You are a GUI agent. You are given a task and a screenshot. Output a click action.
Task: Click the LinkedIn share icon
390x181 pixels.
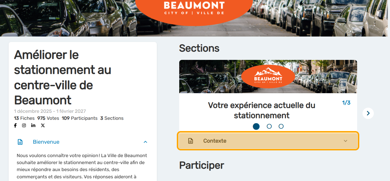pyautogui.click(x=33, y=125)
